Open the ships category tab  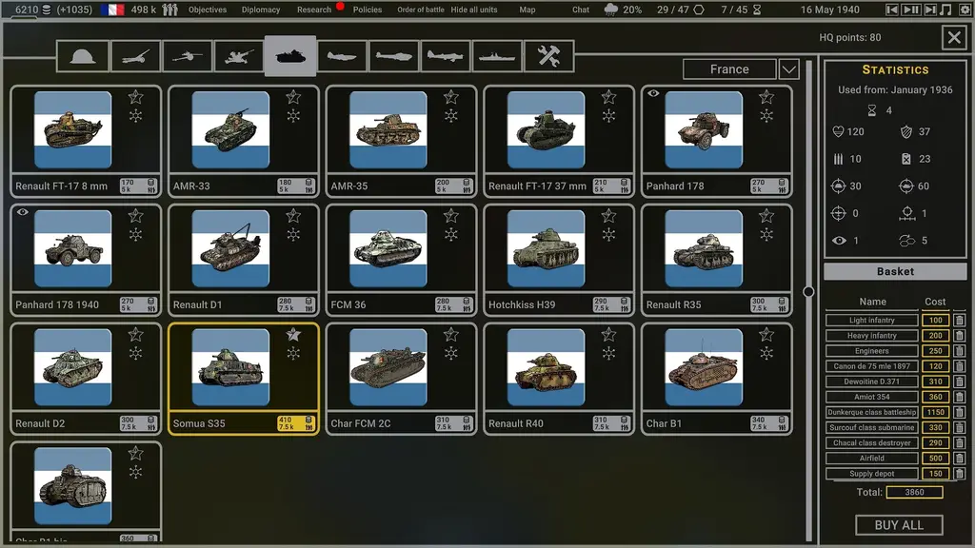click(497, 56)
